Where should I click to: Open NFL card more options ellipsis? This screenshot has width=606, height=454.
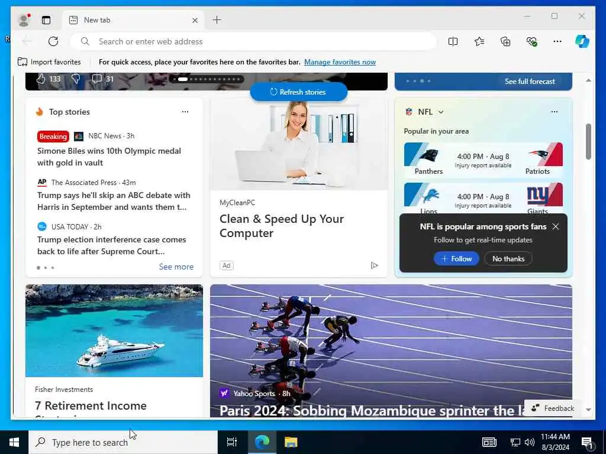click(554, 112)
